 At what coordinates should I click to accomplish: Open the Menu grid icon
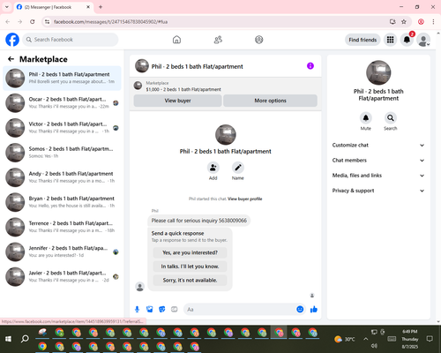point(390,40)
